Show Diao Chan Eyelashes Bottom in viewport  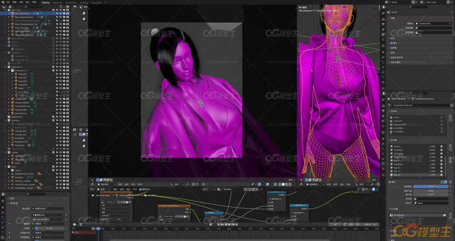point(60,21)
